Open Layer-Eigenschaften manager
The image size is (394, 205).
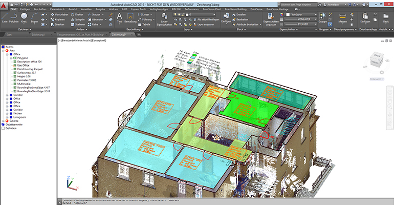click(165, 18)
